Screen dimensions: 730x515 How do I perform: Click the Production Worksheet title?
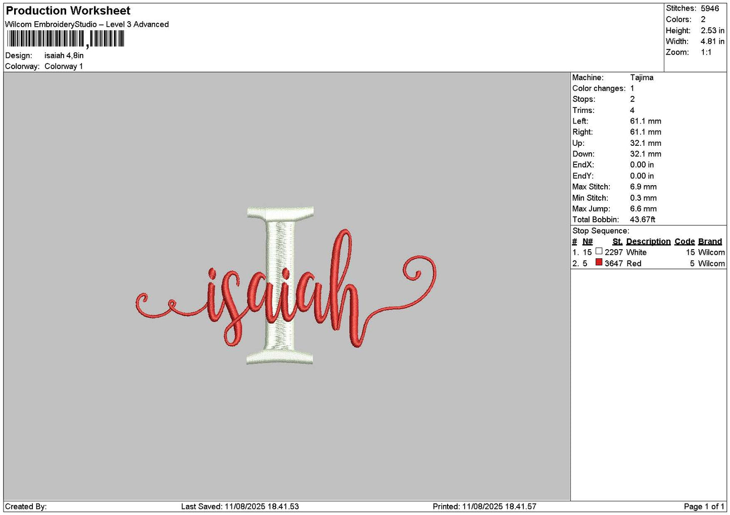[x=68, y=11]
